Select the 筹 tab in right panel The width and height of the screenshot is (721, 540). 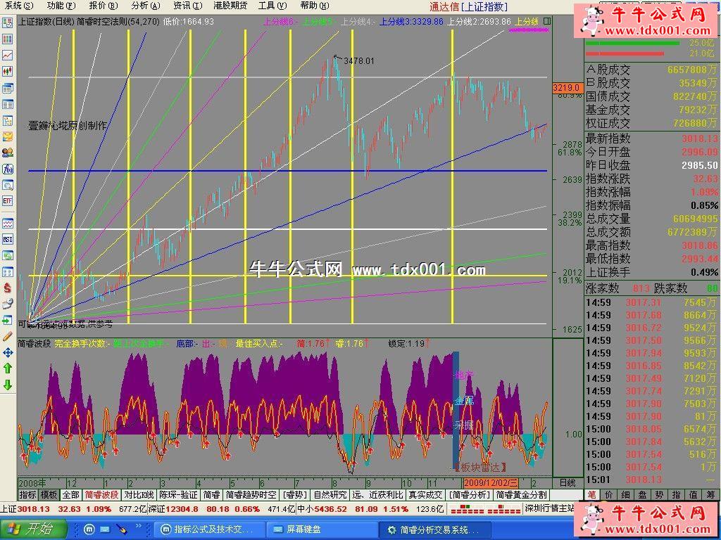[x=711, y=495]
